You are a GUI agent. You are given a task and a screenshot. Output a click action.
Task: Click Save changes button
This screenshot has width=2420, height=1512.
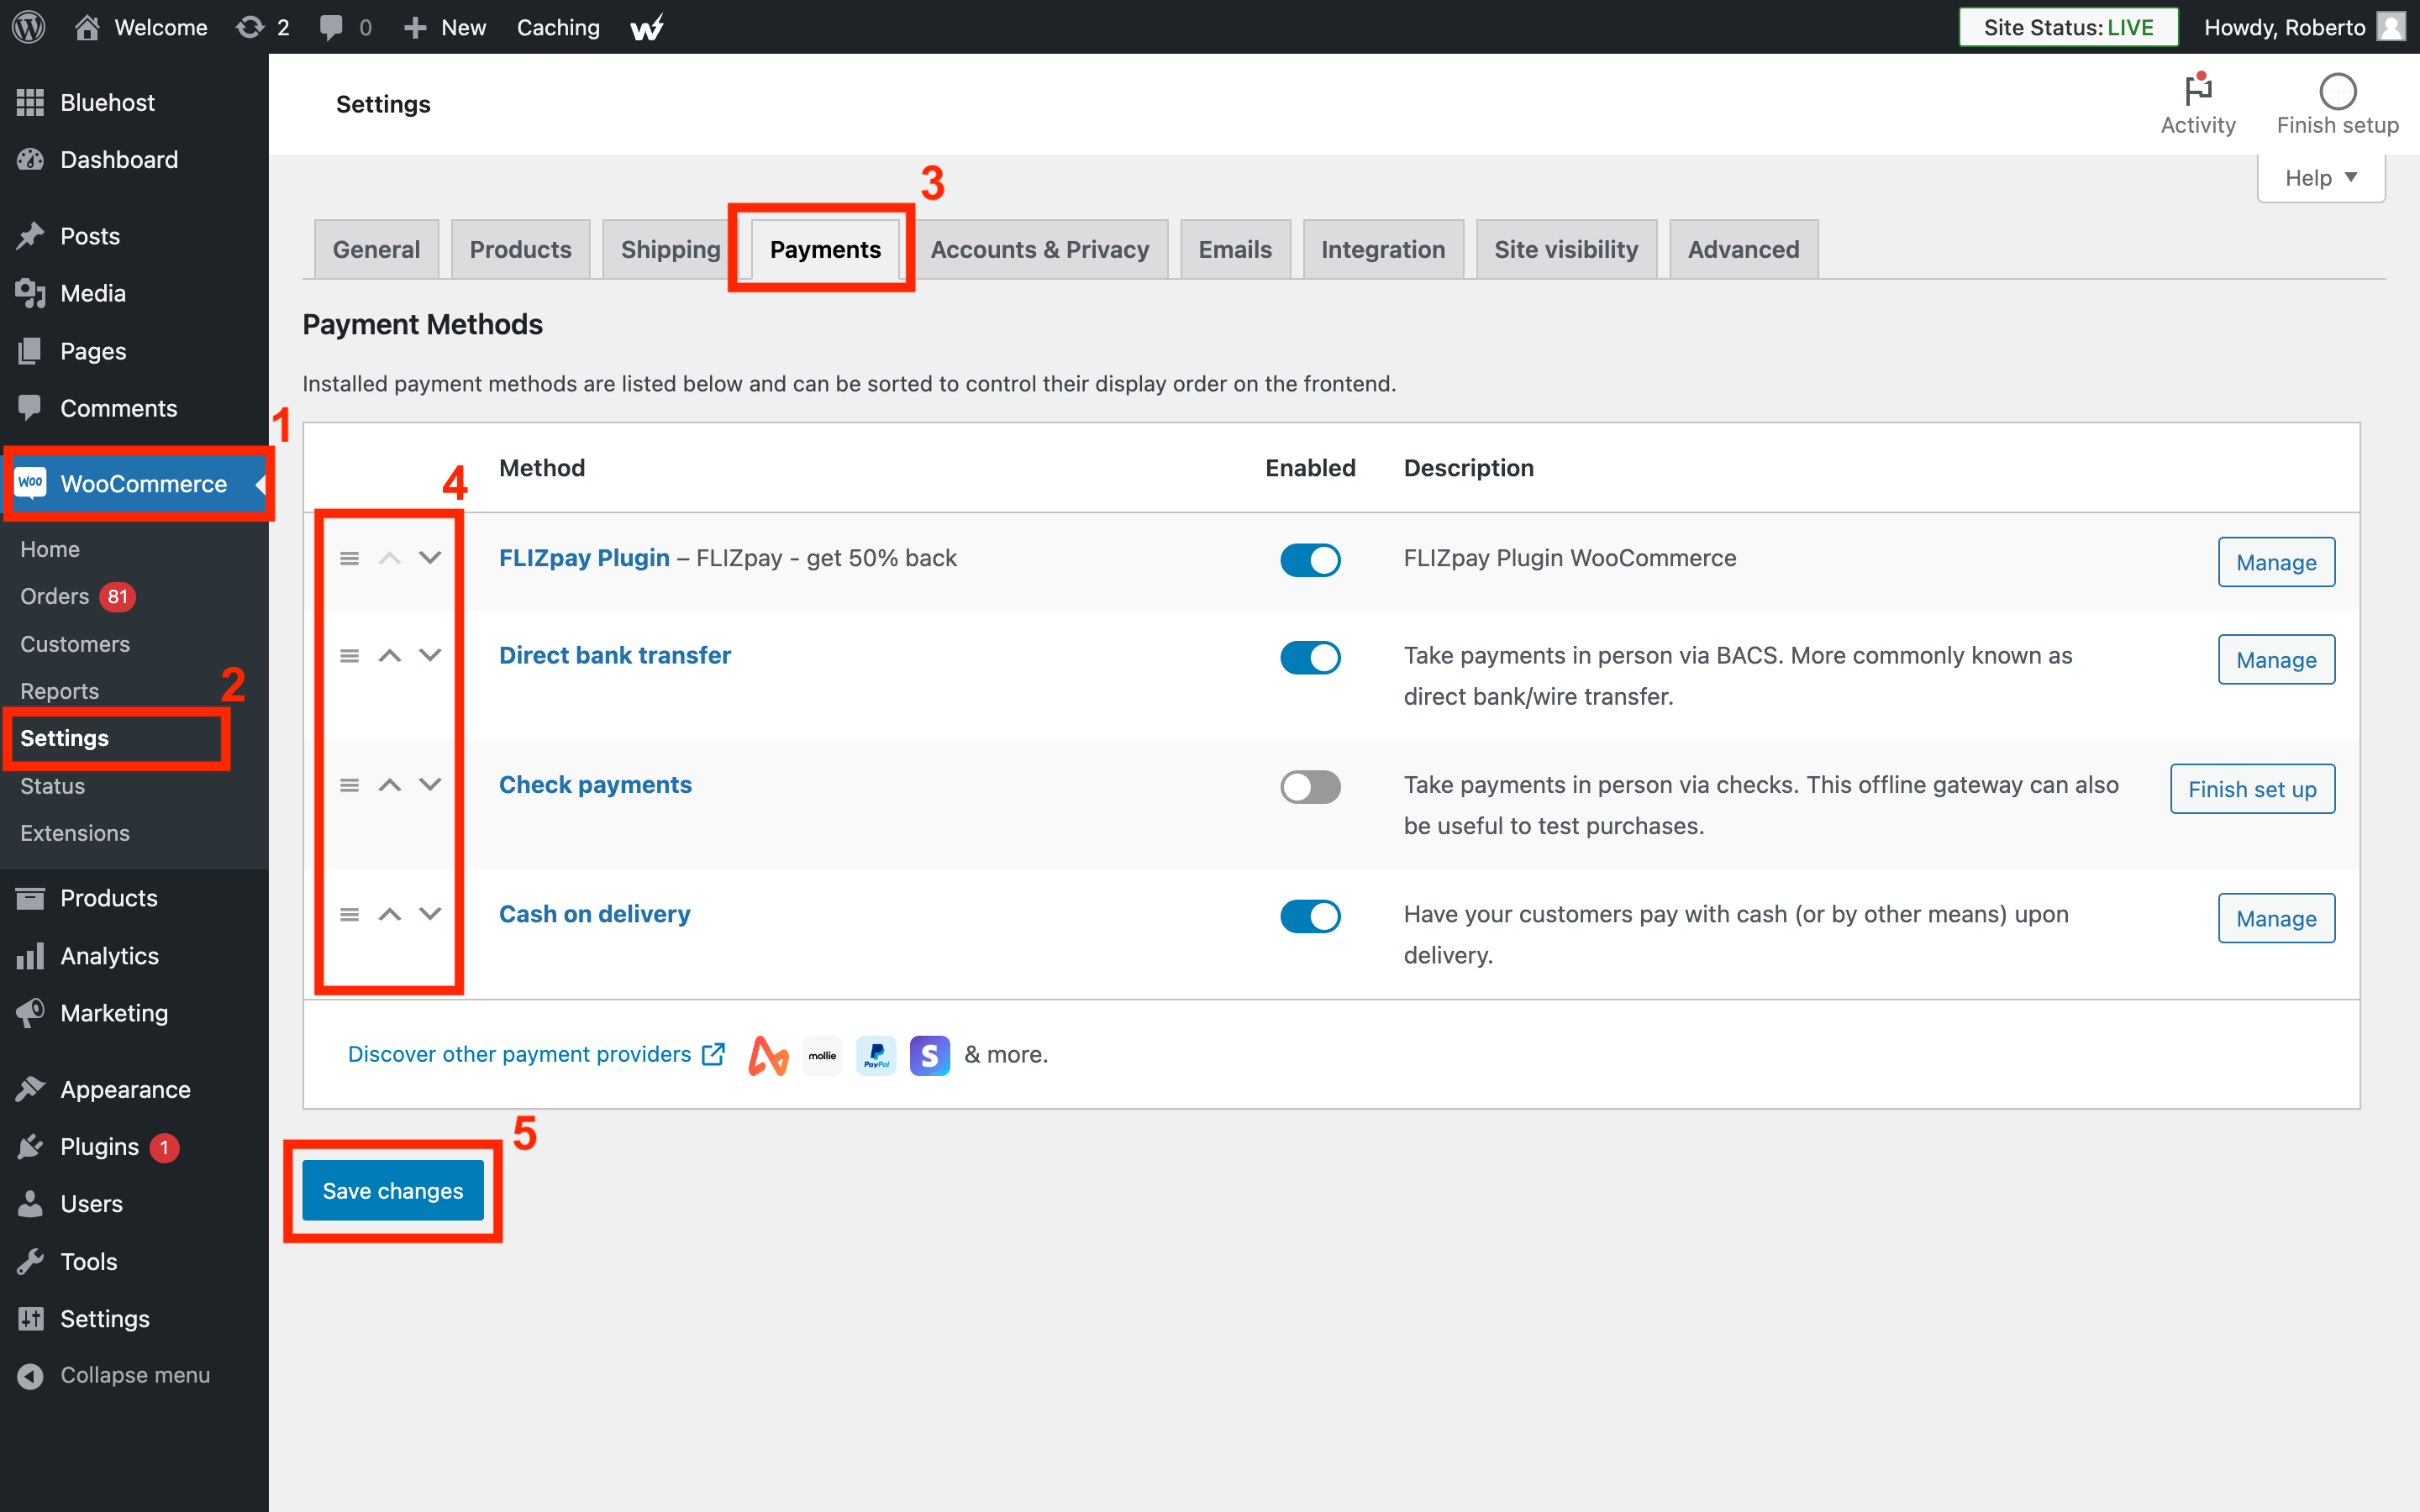392,1190
